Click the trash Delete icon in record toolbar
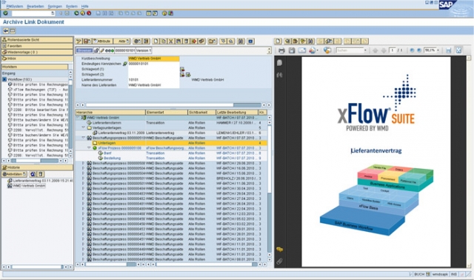This screenshot has width=474, height=280. coord(187,41)
